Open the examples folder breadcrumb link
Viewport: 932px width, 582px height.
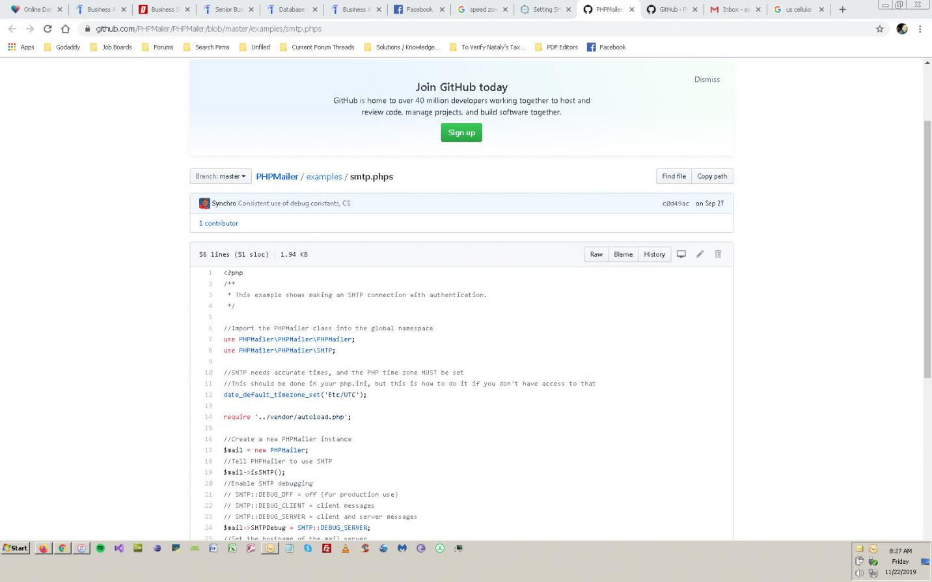click(x=324, y=176)
